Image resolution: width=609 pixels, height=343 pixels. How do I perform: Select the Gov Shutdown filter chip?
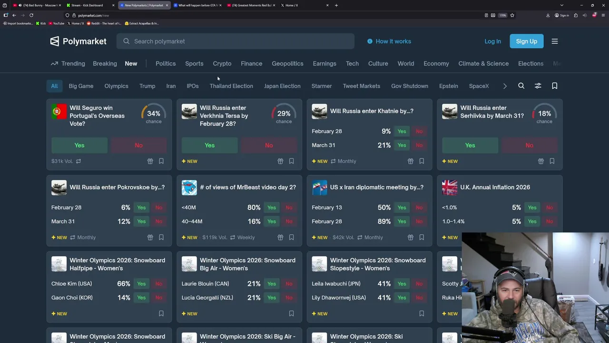tap(410, 86)
